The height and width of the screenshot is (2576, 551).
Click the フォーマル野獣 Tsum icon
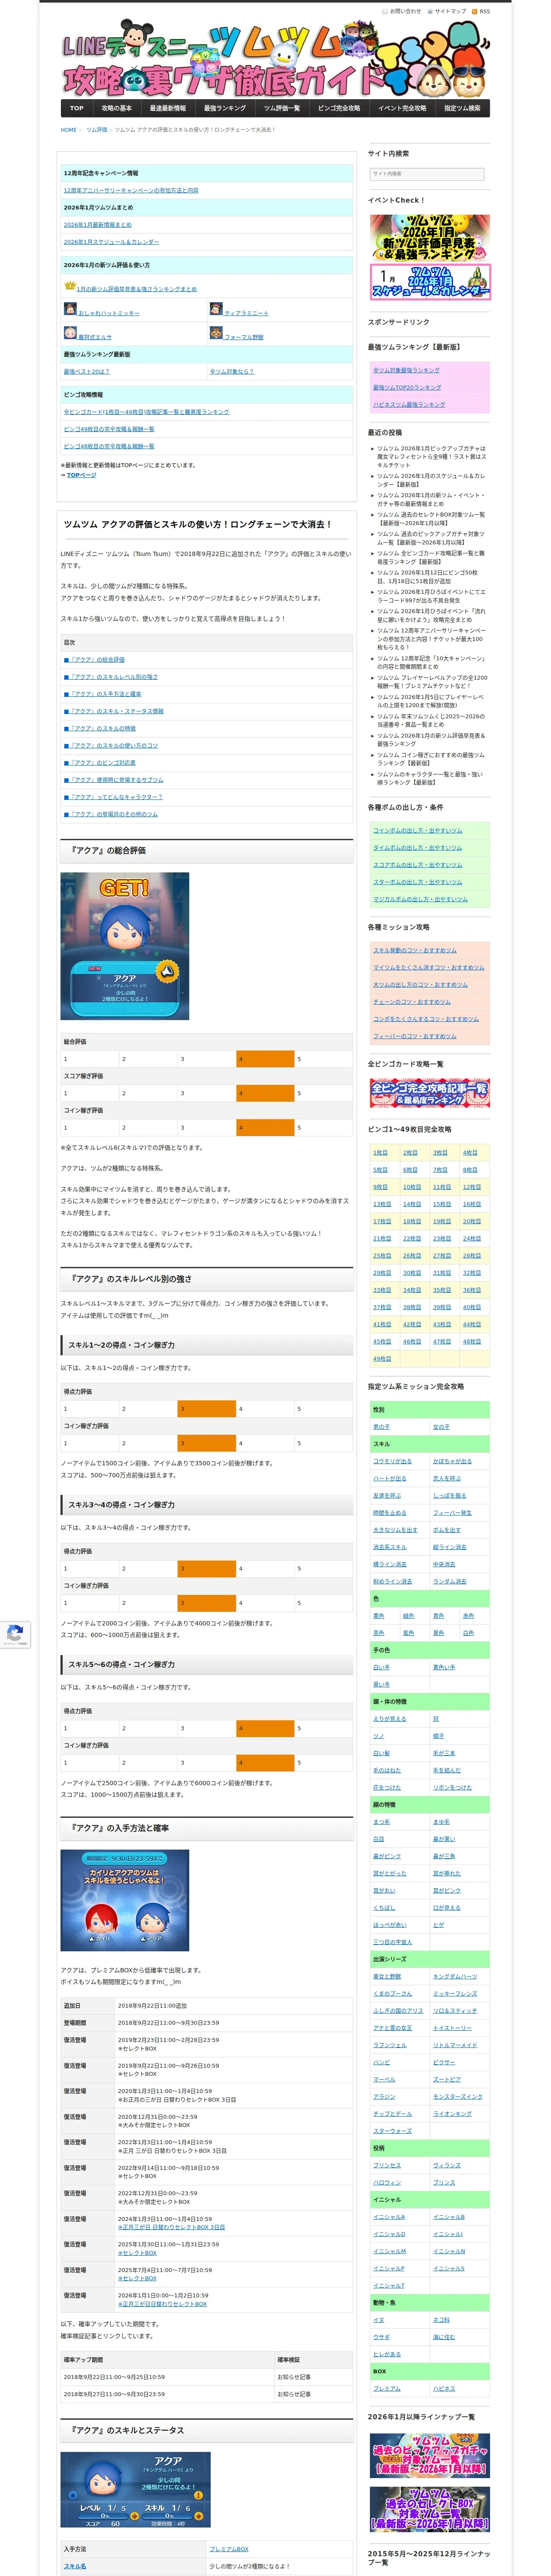point(216,333)
